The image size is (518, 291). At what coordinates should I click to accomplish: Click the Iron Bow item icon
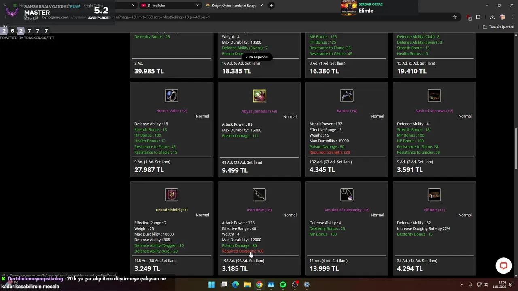pos(259,195)
